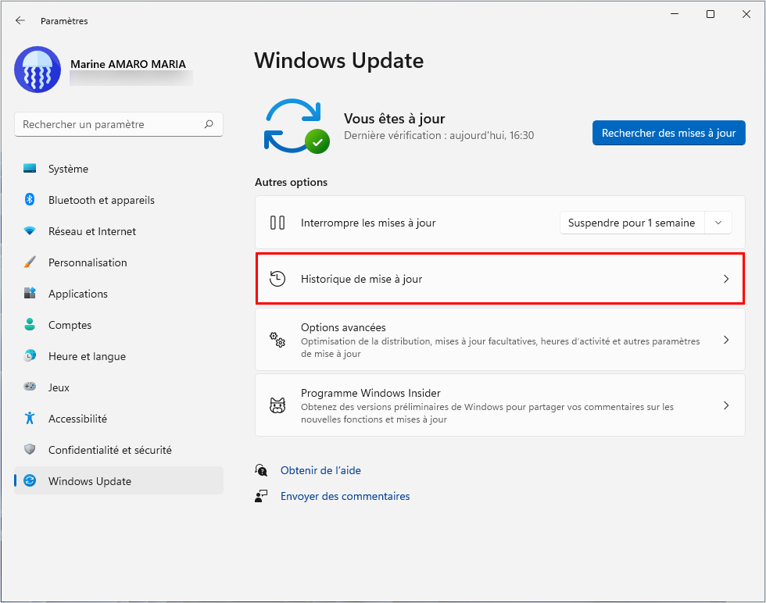The height and width of the screenshot is (603, 766).
Task: Click the Personnalisation brush icon
Action: (x=30, y=262)
